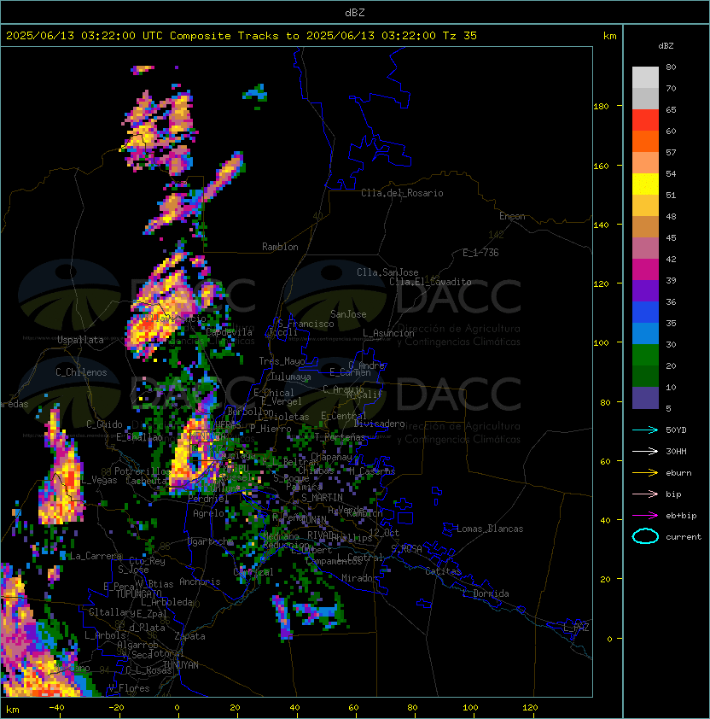Click the 'La_Carrera' map label
The width and height of the screenshot is (710, 719).
coord(96,556)
